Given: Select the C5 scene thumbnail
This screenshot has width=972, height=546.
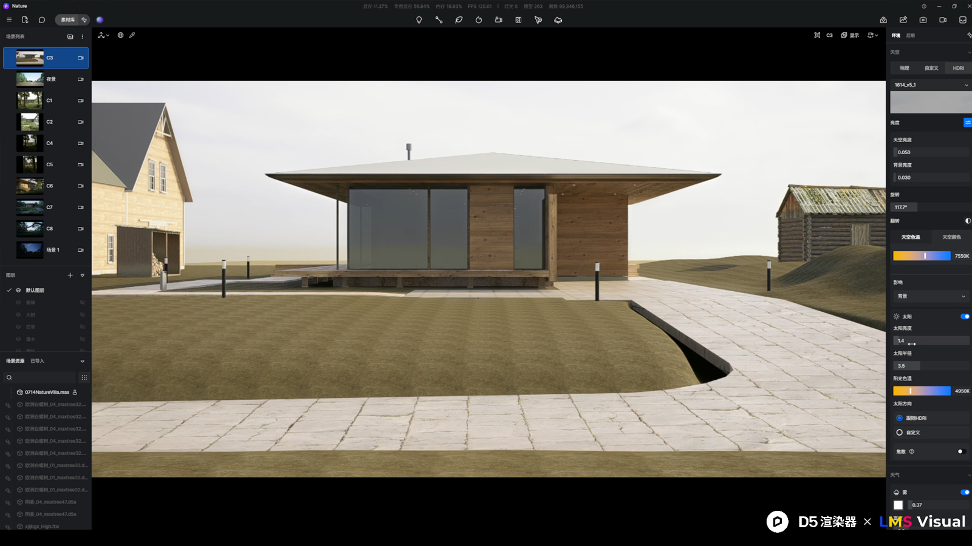Looking at the screenshot, I should pos(30,164).
